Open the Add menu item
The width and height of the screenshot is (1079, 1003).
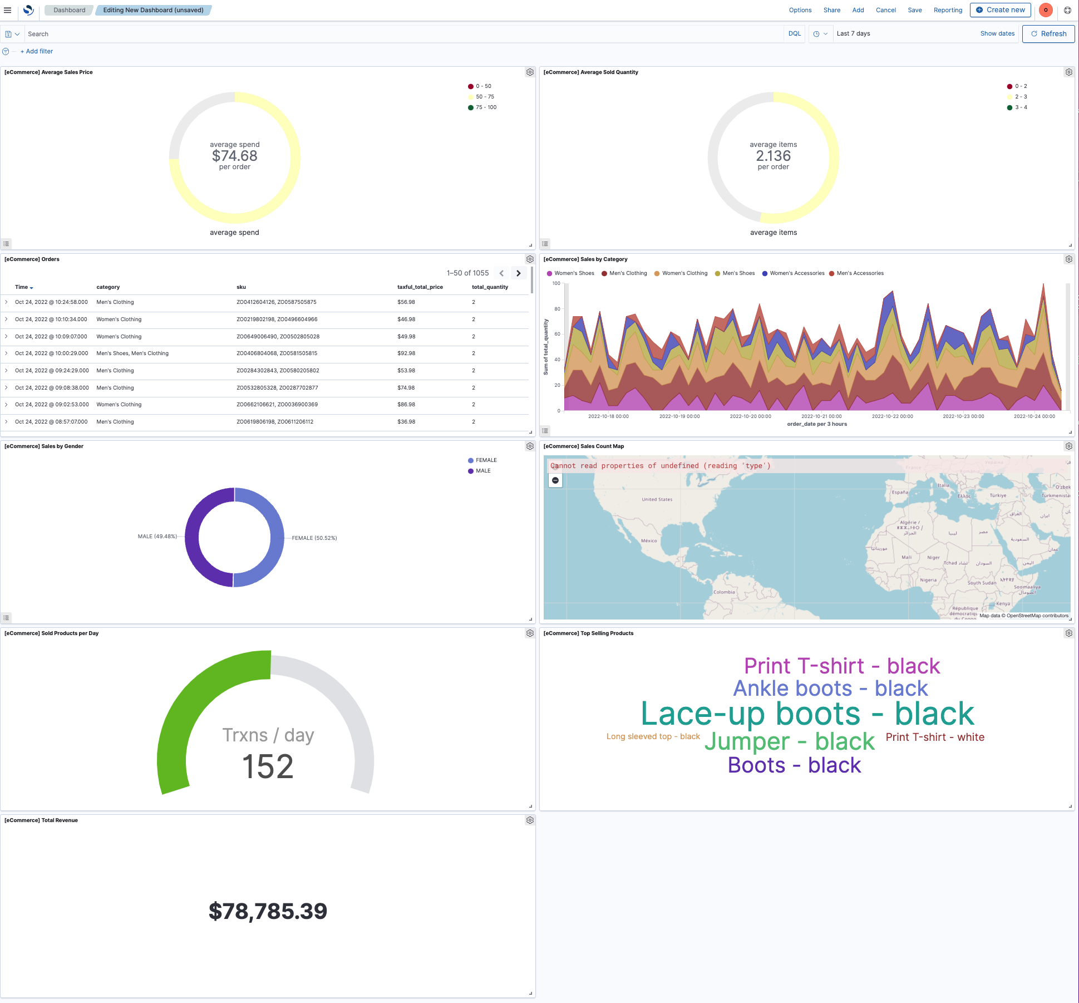point(858,10)
